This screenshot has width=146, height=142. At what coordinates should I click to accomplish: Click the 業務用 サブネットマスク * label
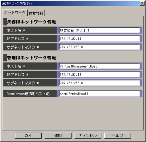pyautogui.click(x=23, y=47)
